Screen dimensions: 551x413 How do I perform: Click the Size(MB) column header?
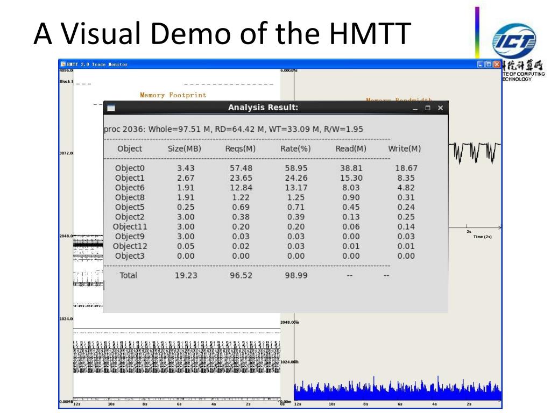pos(185,148)
